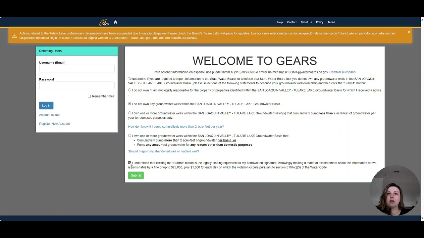This screenshot has height=238, width=424.
Task: Open the About Us page
Action: [x=306, y=22]
